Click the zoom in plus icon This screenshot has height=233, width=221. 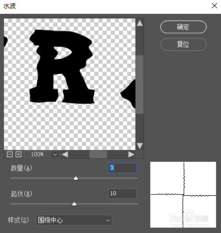point(18,155)
